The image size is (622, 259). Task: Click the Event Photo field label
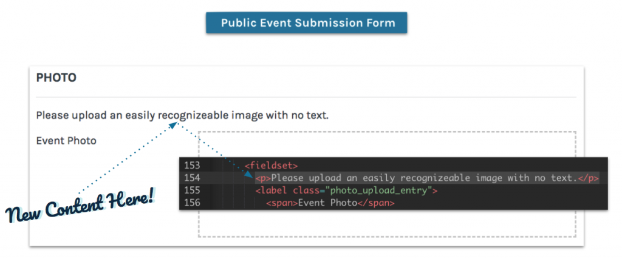(x=66, y=141)
